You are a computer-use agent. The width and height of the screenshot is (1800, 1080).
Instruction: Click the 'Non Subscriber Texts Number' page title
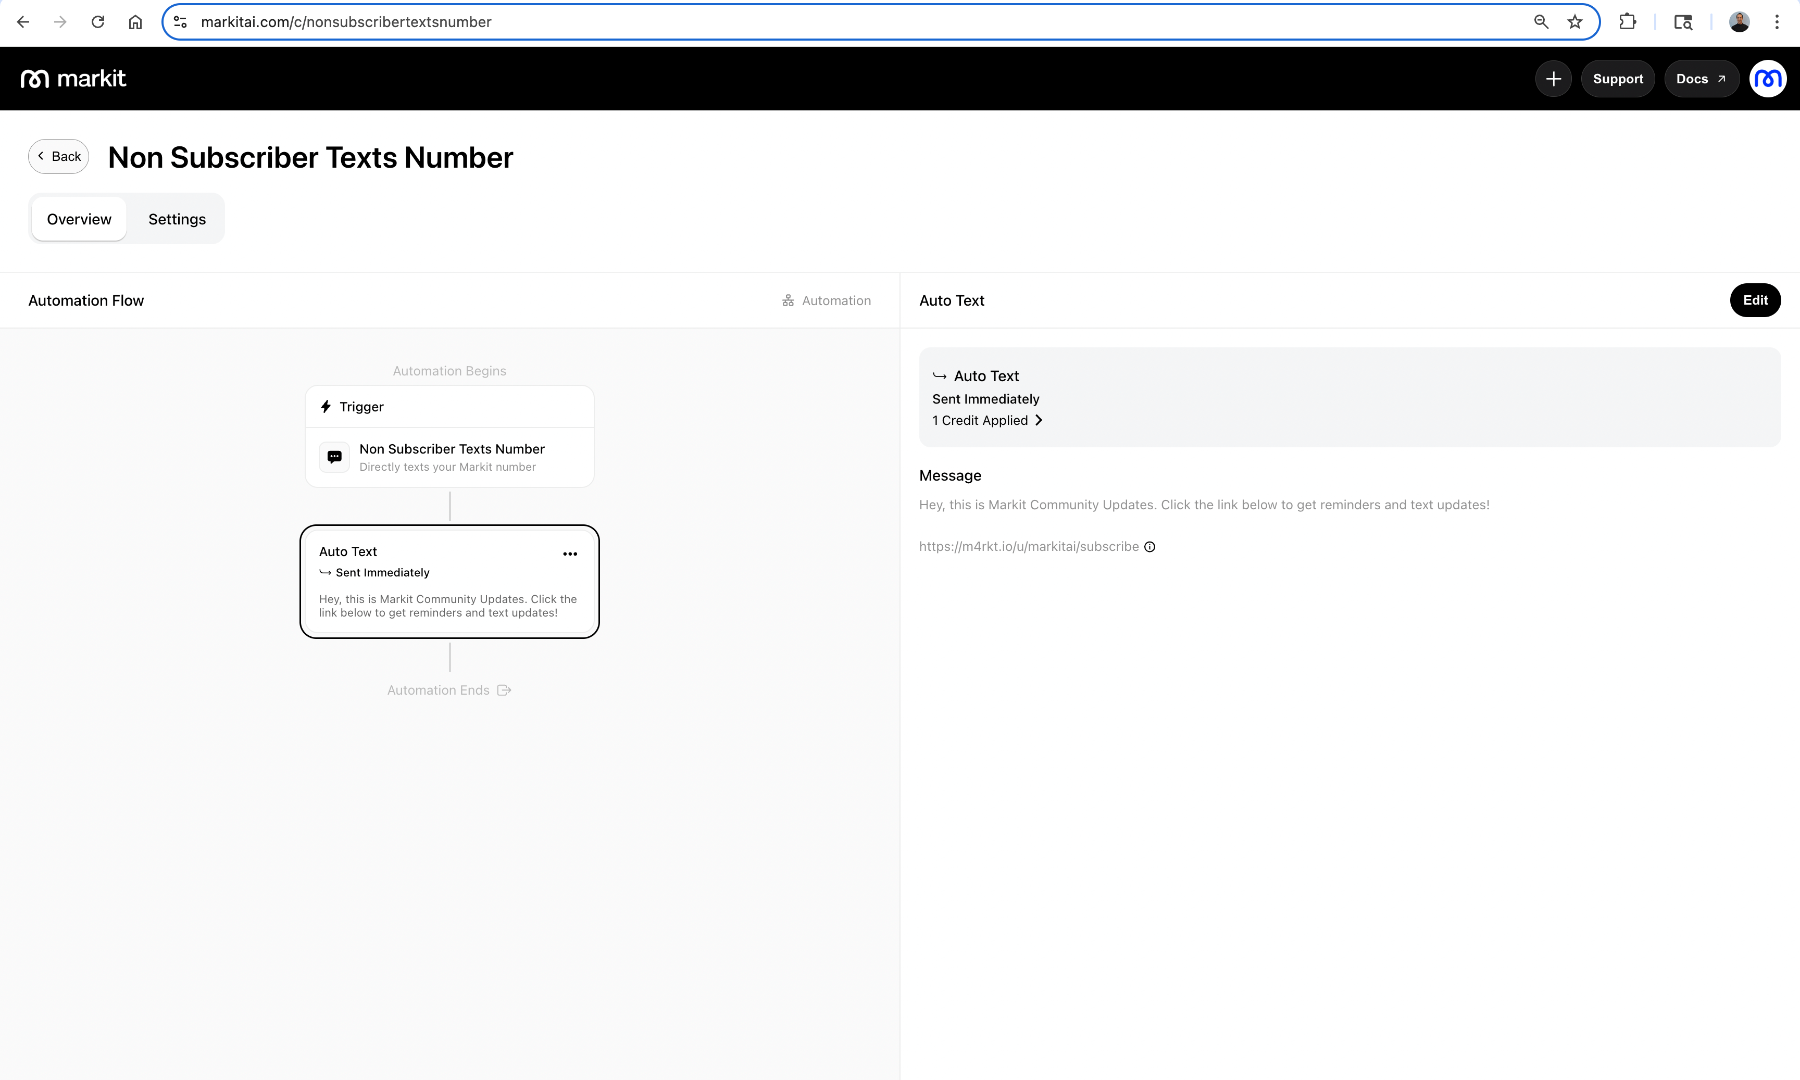(x=311, y=157)
